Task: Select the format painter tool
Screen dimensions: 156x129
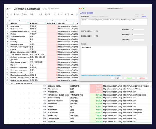Action: (14, 14)
